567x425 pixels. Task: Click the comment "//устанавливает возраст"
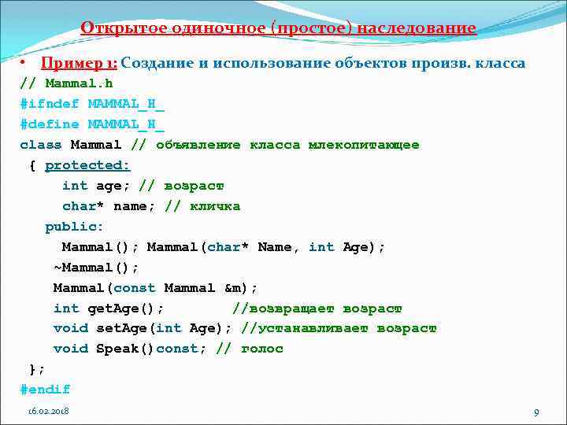[339, 328]
